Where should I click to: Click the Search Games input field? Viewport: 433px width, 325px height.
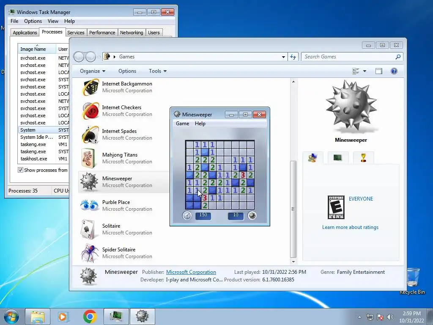349,57
